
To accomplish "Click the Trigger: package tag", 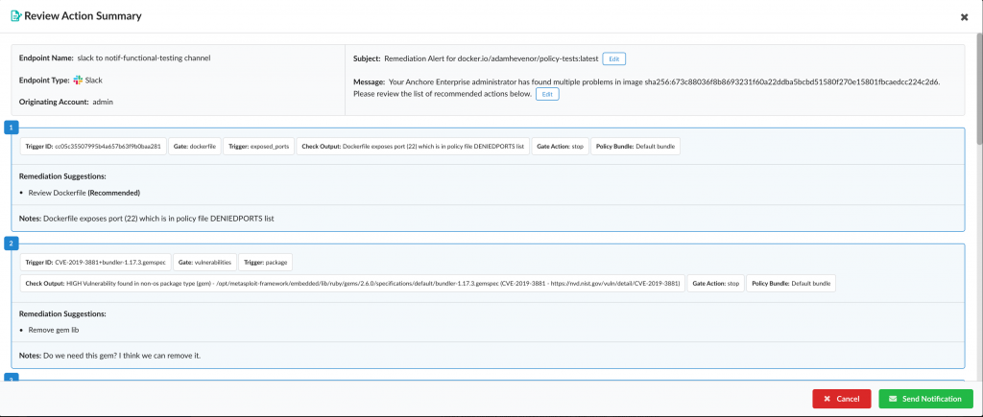I will 265,262.
